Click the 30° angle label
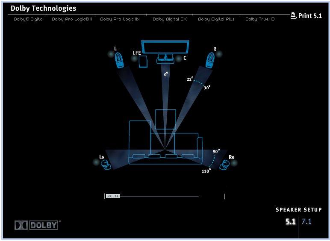Screen dimensions: 330x241 coord(207,88)
